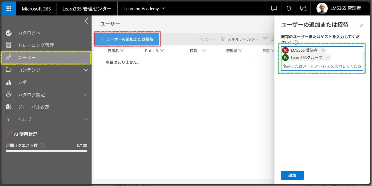
Task: Click the カタログ設定 gear icon
Action: [9, 95]
